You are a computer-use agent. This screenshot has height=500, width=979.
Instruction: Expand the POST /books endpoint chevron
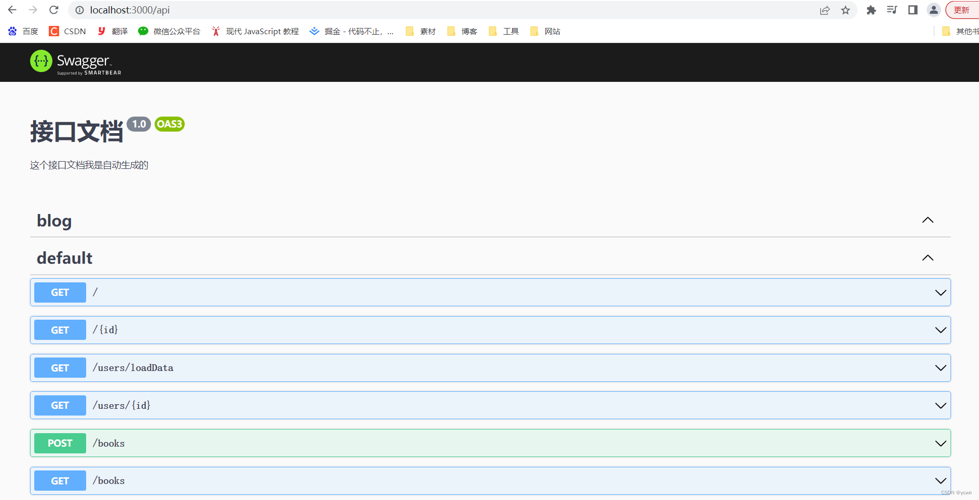tap(941, 444)
